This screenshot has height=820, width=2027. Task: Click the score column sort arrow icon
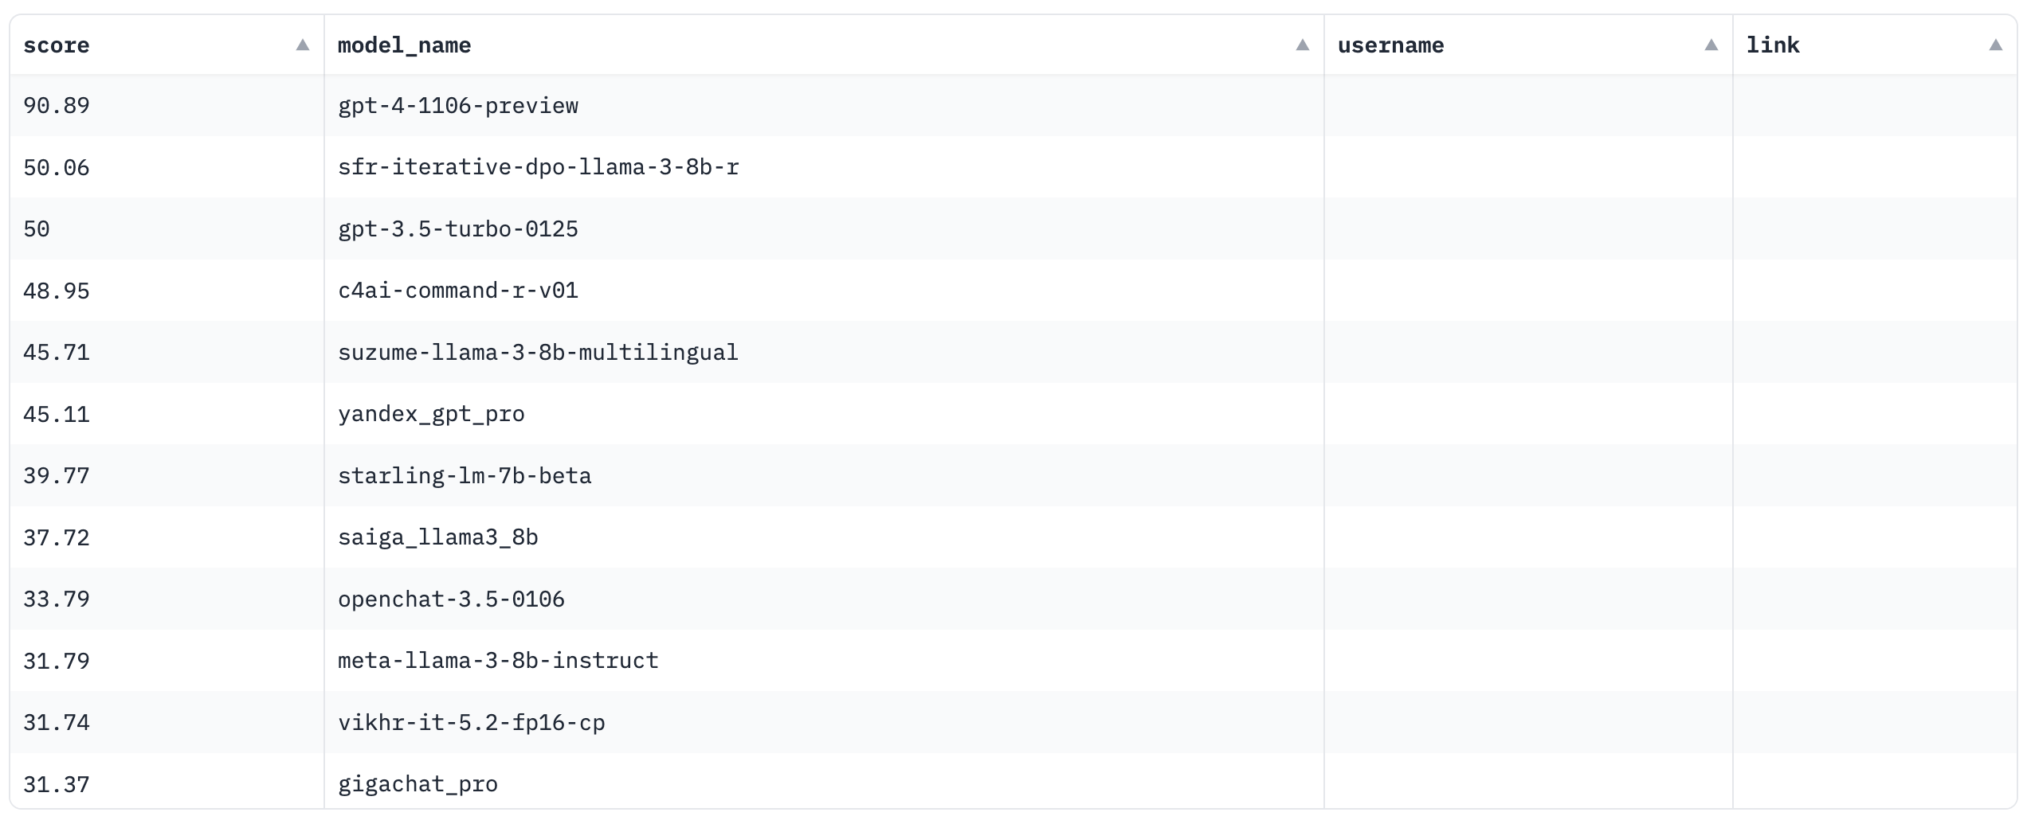tap(303, 45)
